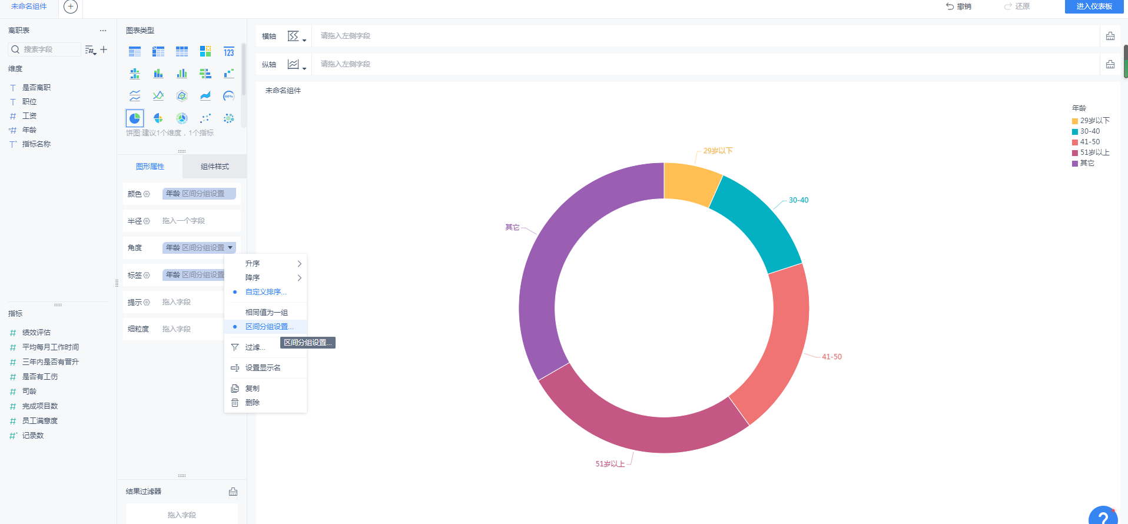Toggle the 角度 年龄 field dropdown arrow
Image resolution: width=1128 pixels, height=524 pixels.
pos(230,248)
